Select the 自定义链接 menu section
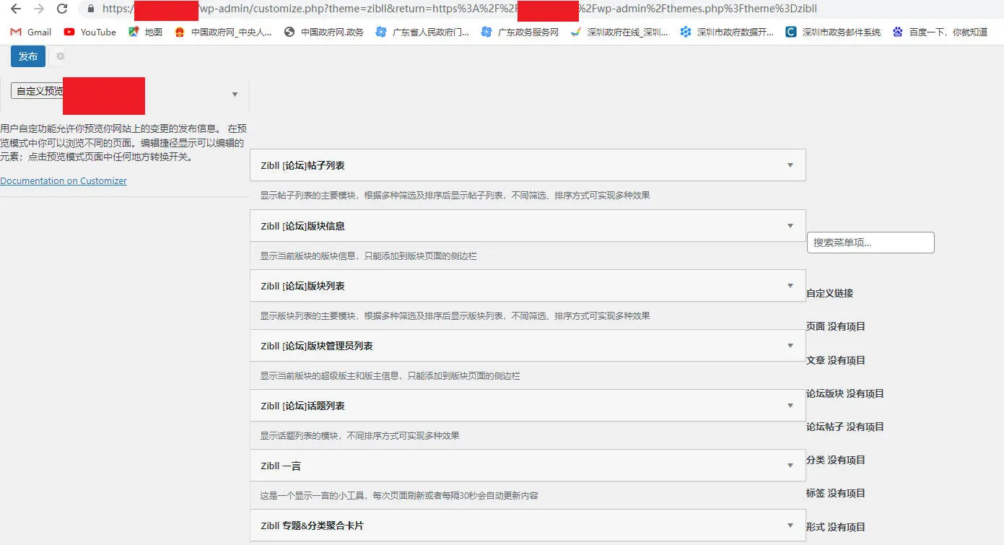1004x545 pixels. [x=830, y=293]
